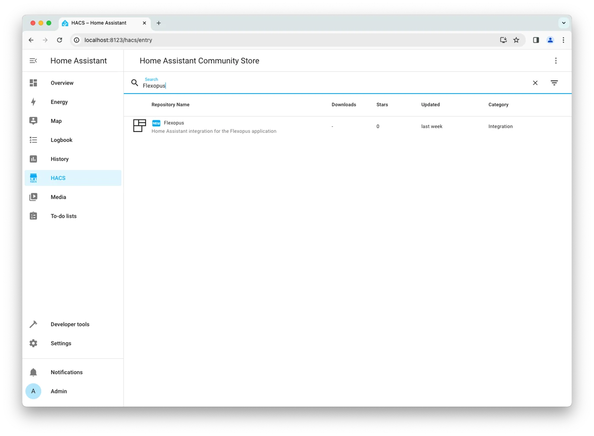Image resolution: width=594 pixels, height=436 pixels.
Task: Open Settings from the sidebar
Action: 61,343
